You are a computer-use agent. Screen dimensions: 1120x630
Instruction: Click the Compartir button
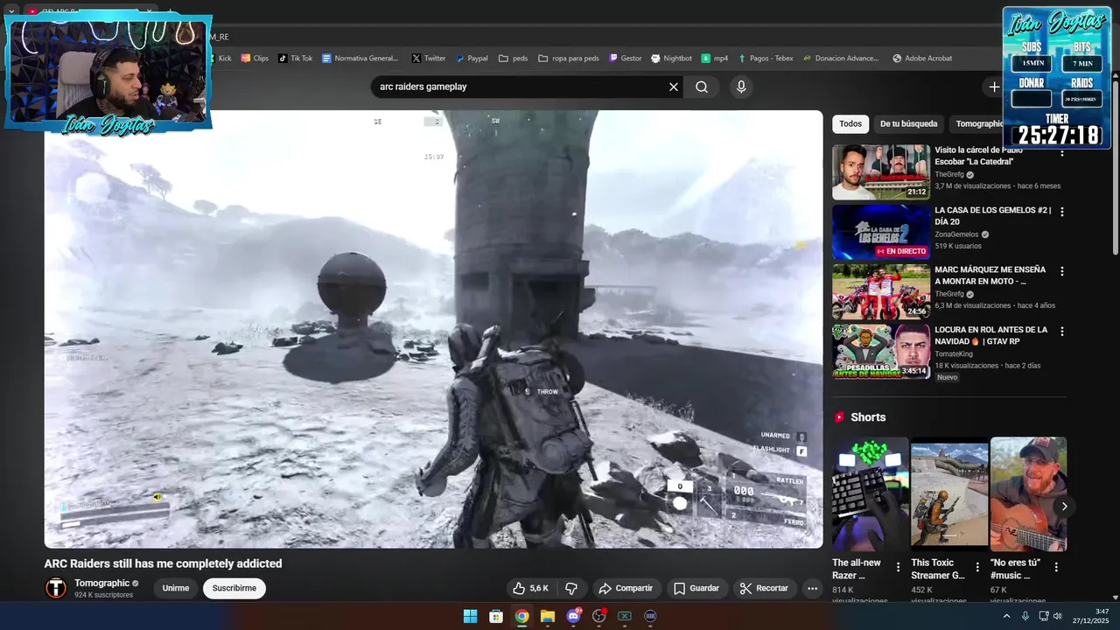click(x=626, y=588)
